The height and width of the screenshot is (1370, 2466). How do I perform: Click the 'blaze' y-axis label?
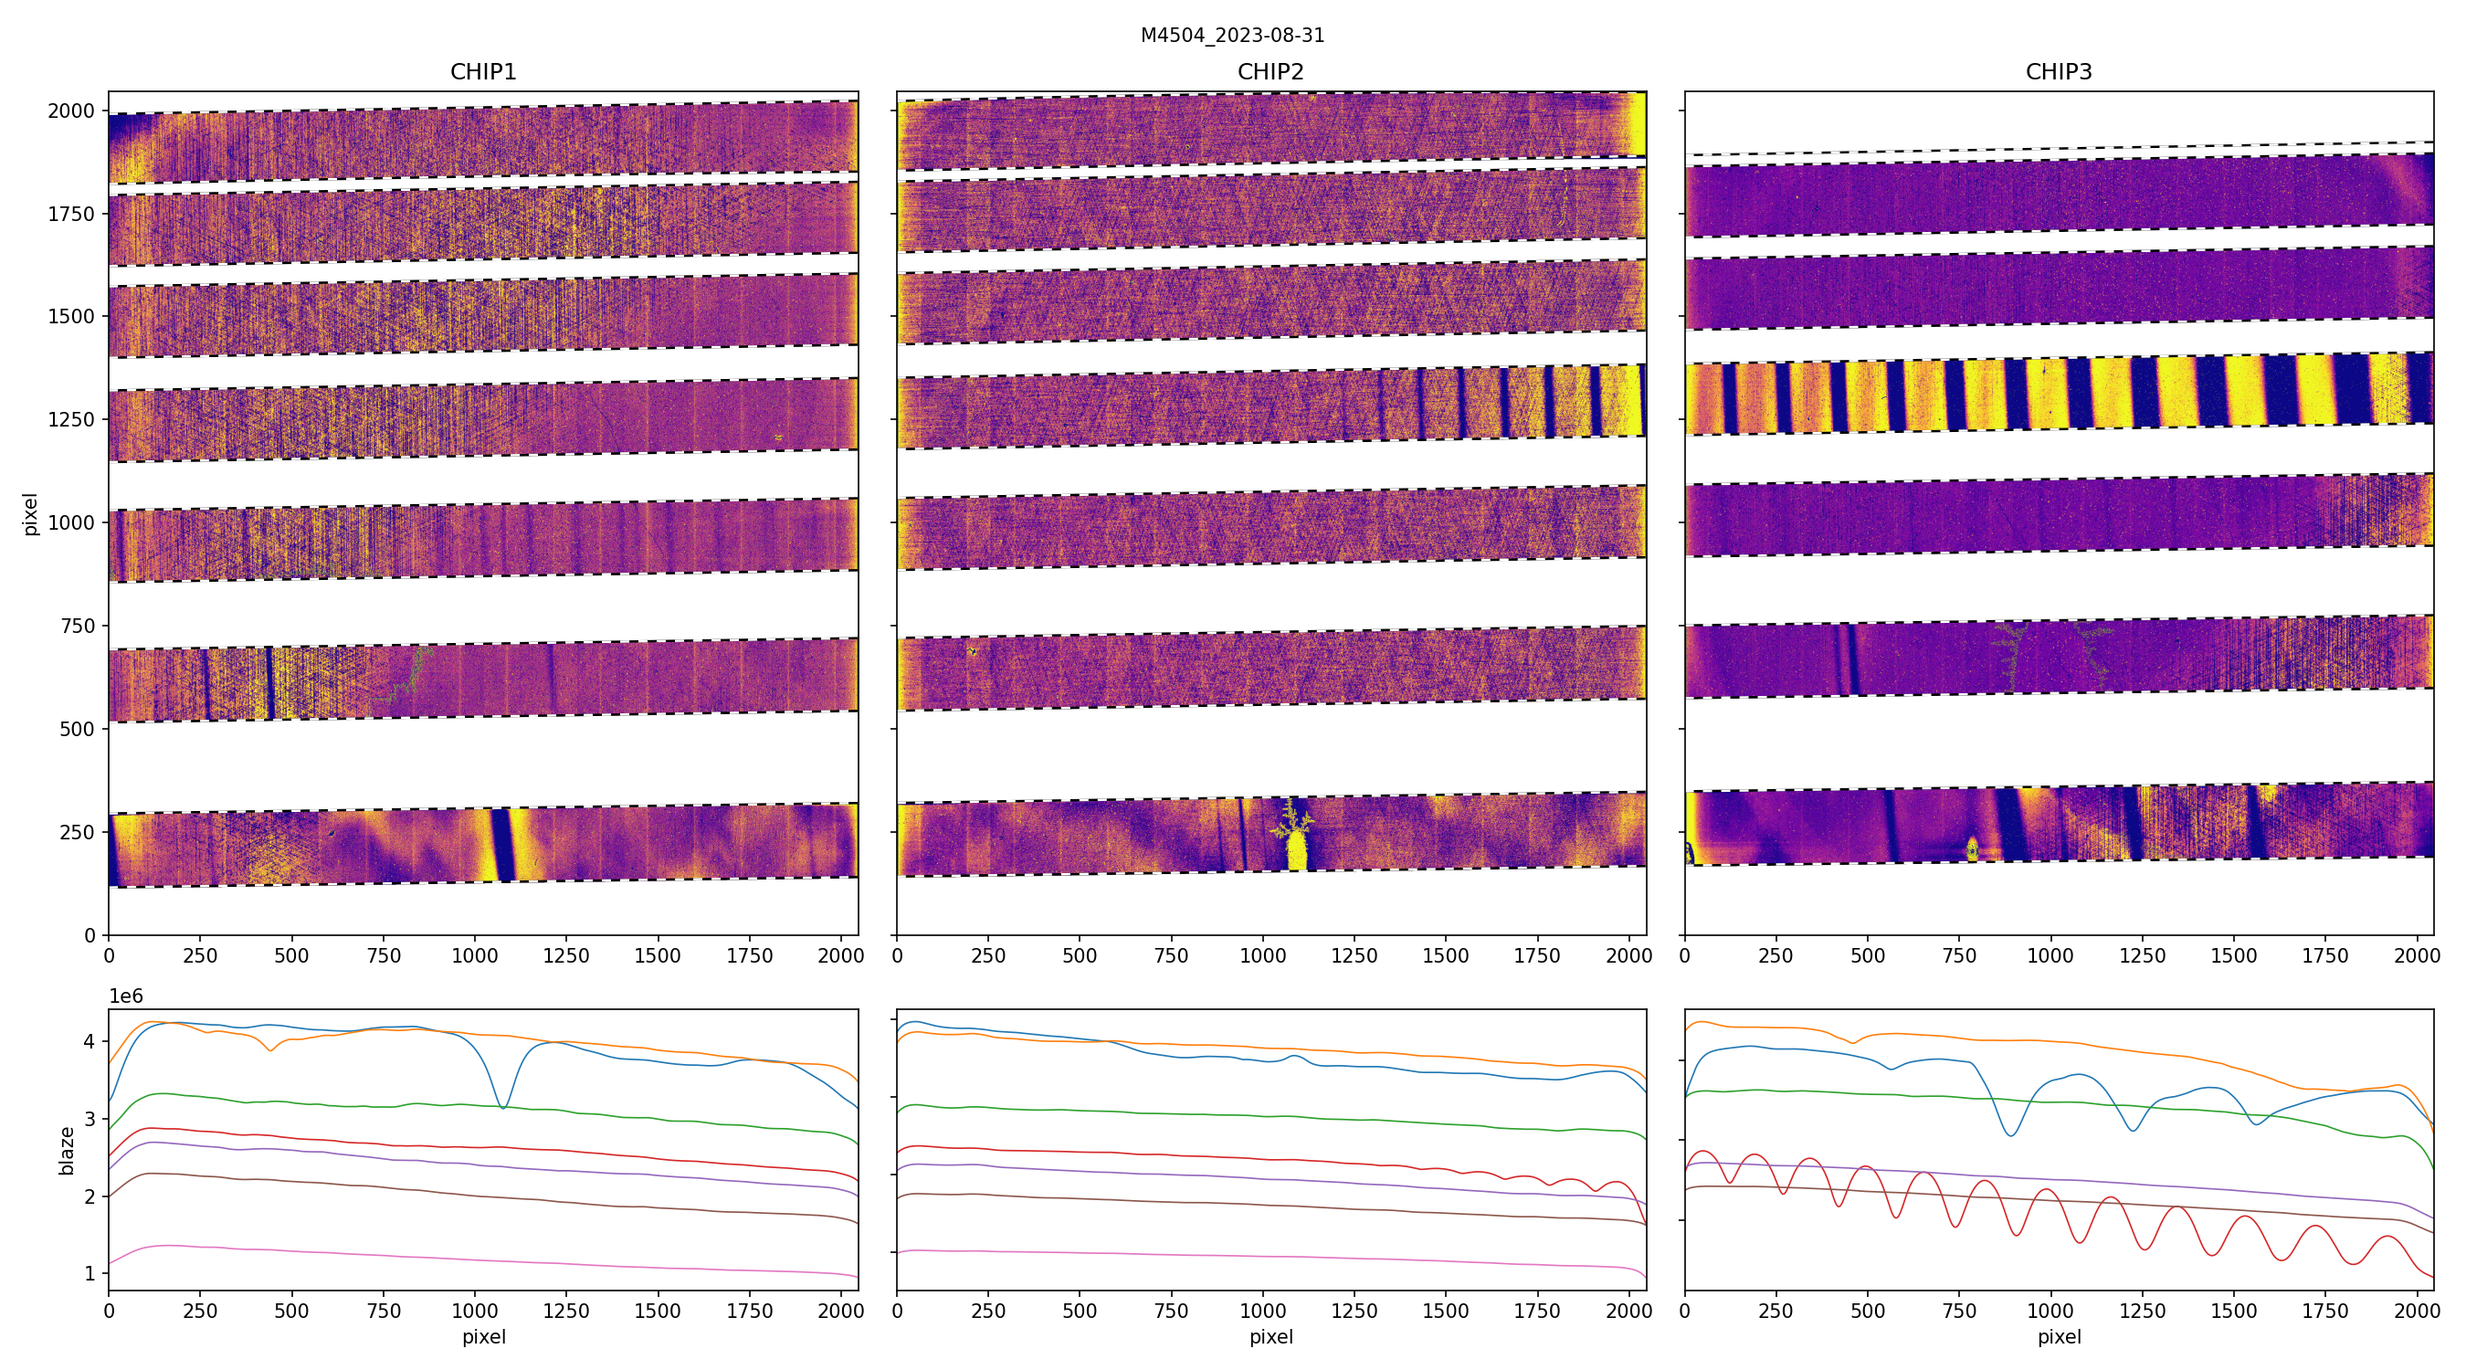point(66,1150)
